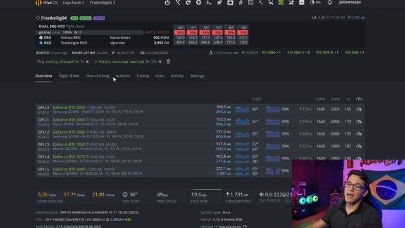Viewport: 405px width, 228px height.
Task: Click the info icon beside OS version
Action: (287, 201)
